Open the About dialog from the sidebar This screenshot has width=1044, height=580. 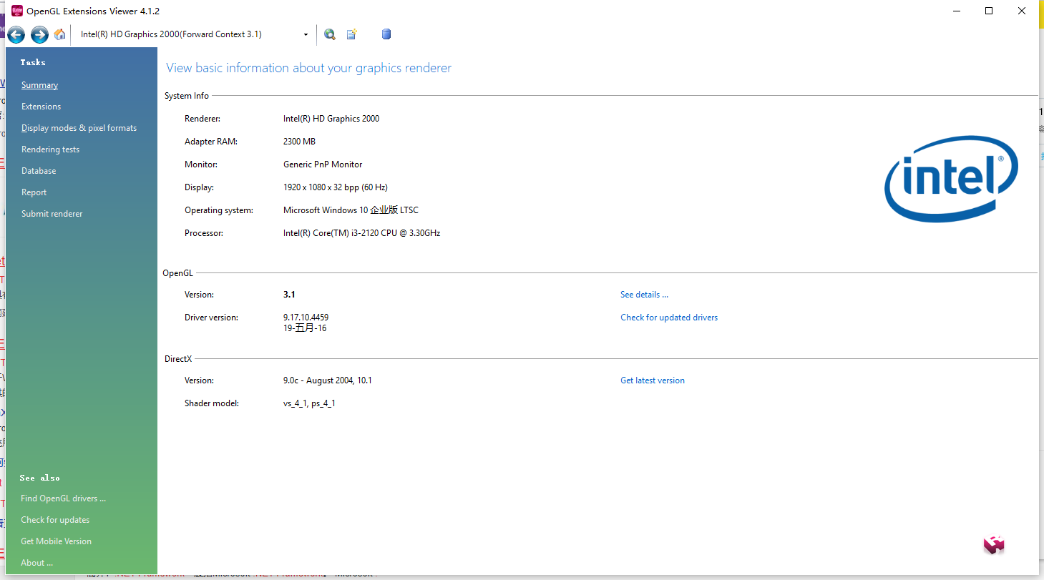click(36, 562)
